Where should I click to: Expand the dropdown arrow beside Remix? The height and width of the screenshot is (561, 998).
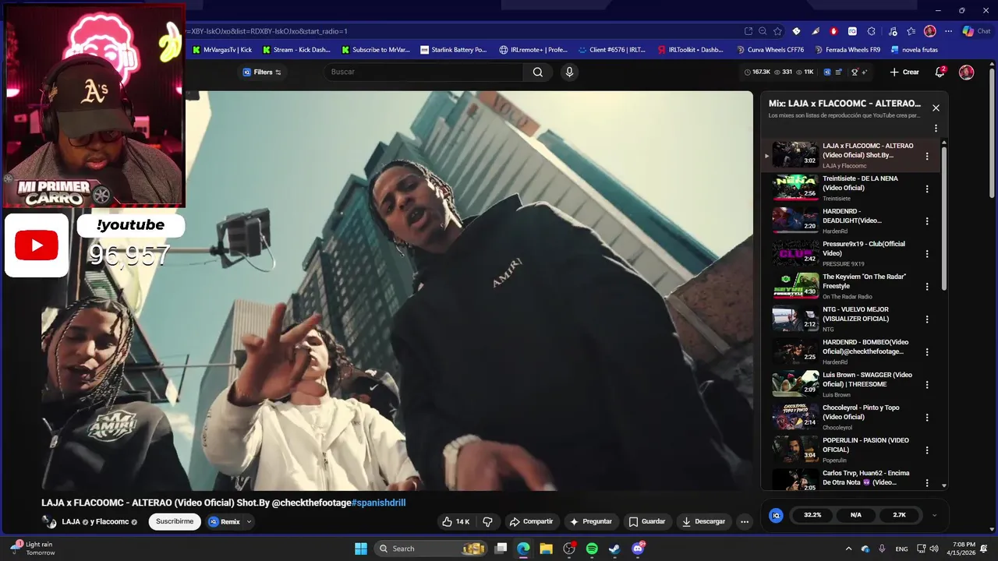tap(249, 522)
